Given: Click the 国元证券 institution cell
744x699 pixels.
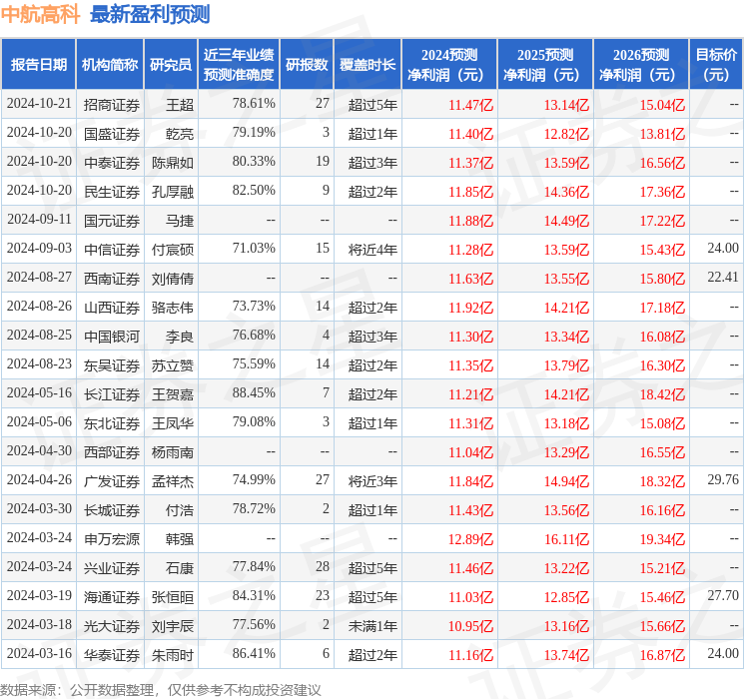Looking at the screenshot, I should 112,221.
